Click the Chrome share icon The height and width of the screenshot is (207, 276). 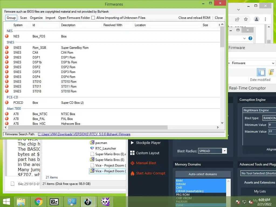tap(237, 19)
